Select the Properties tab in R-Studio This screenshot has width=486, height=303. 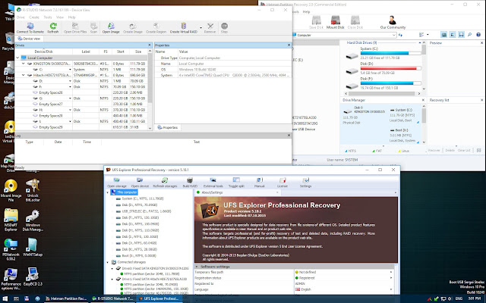tap(168, 127)
